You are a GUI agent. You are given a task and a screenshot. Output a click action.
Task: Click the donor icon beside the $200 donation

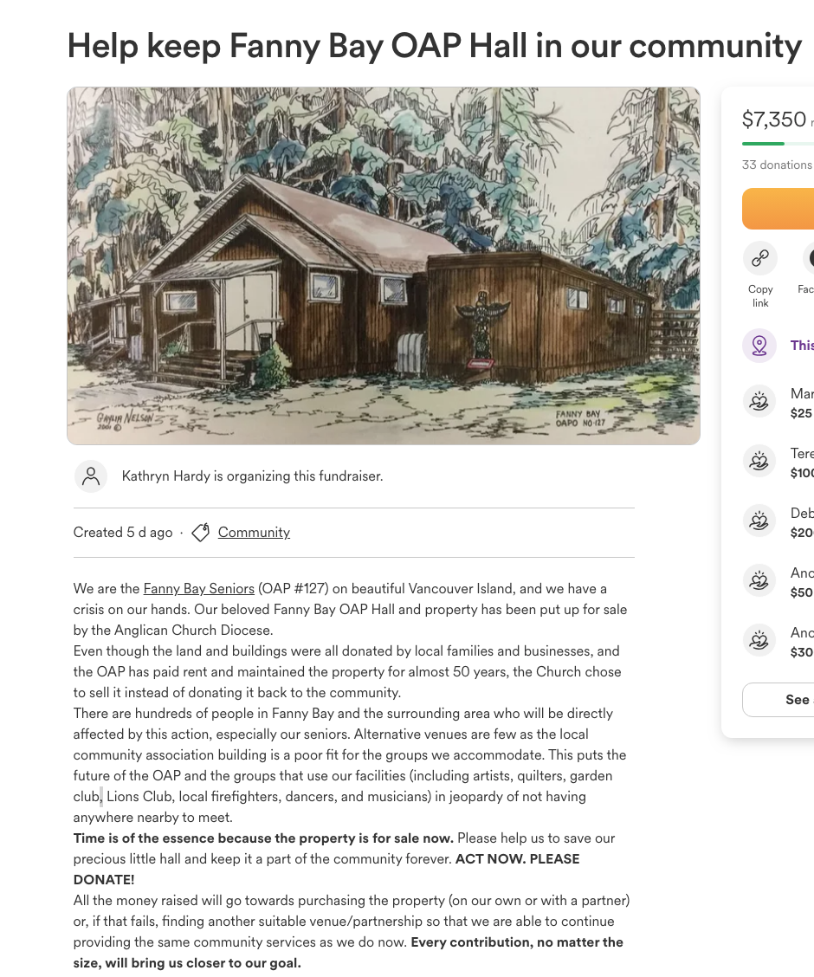tap(759, 521)
